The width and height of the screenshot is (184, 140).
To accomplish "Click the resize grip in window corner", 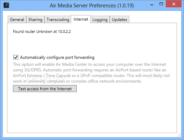I will 179,135.
